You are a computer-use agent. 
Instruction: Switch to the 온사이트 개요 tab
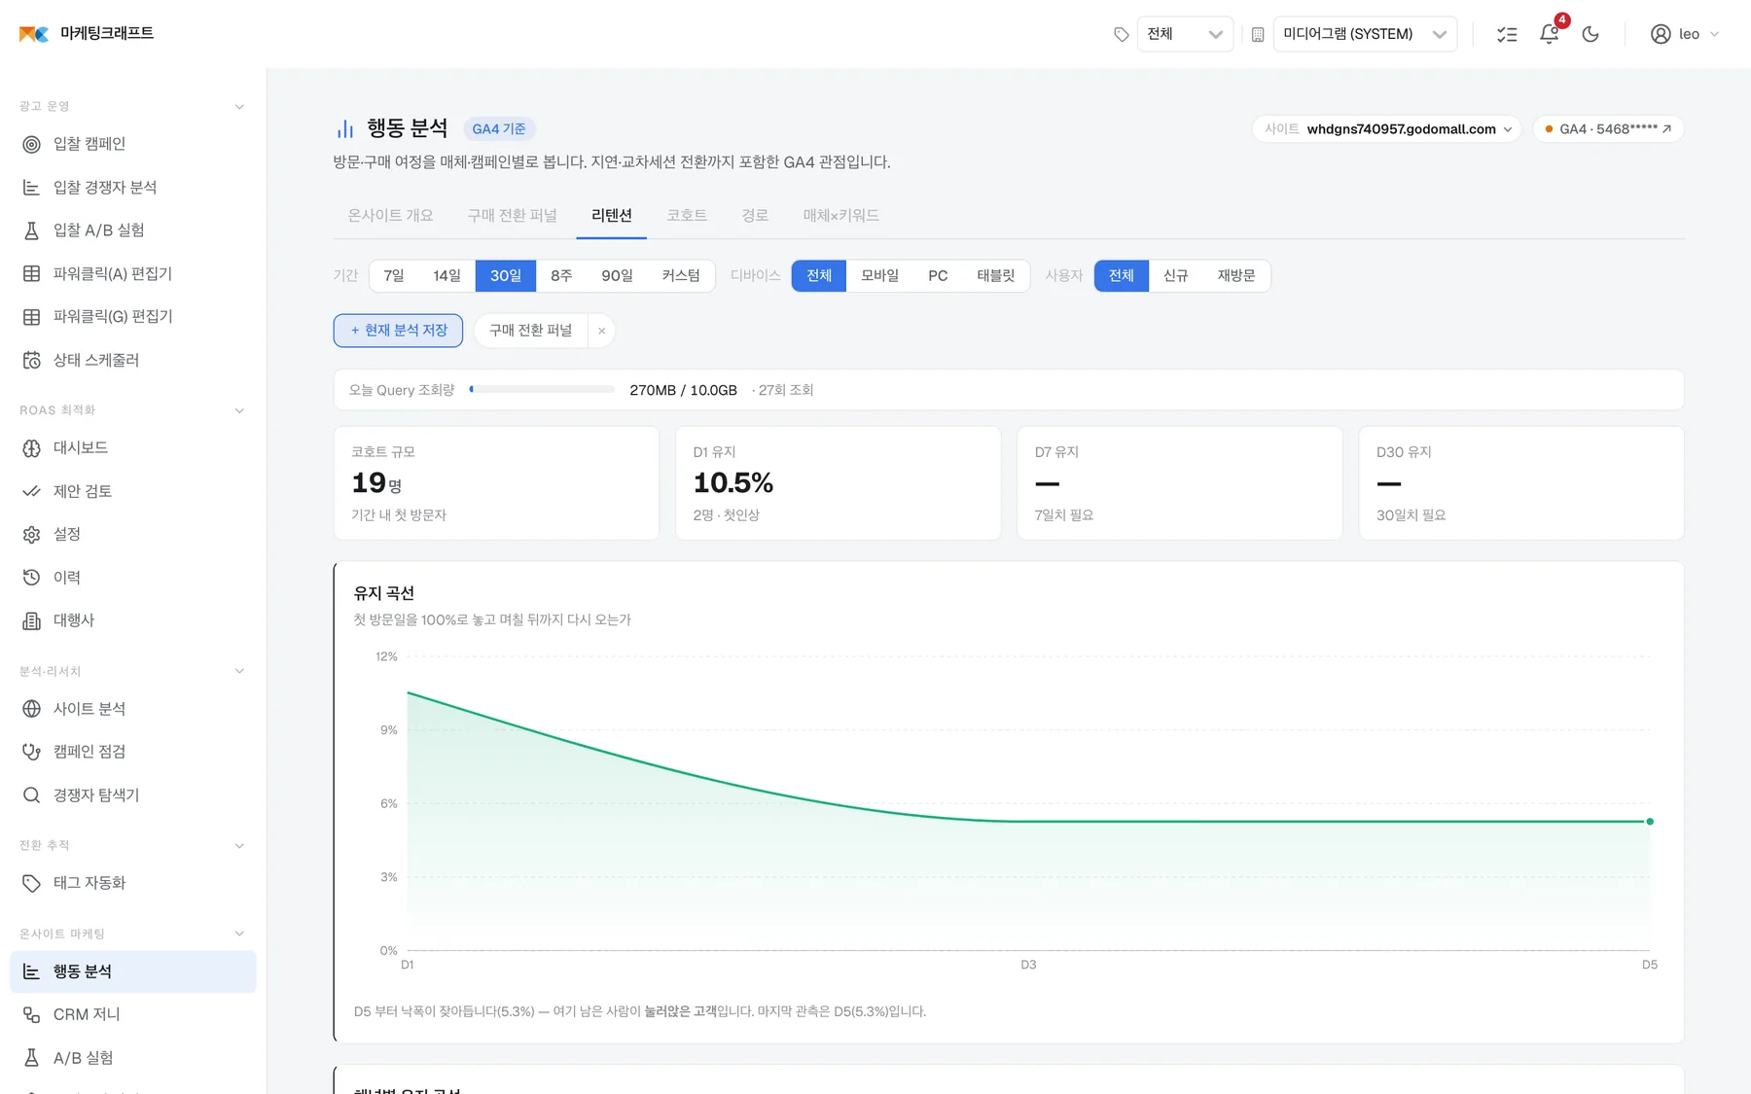[391, 216]
